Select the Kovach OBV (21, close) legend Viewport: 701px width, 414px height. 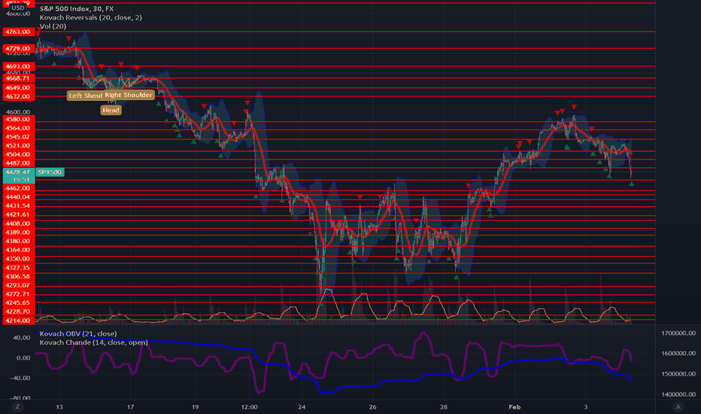(x=78, y=333)
